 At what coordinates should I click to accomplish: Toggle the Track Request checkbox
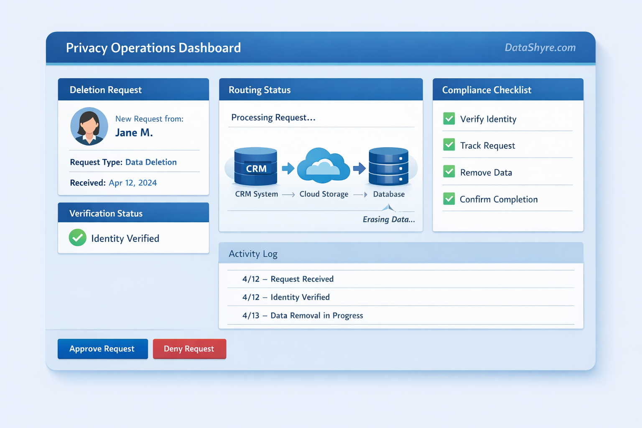(449, 145)
